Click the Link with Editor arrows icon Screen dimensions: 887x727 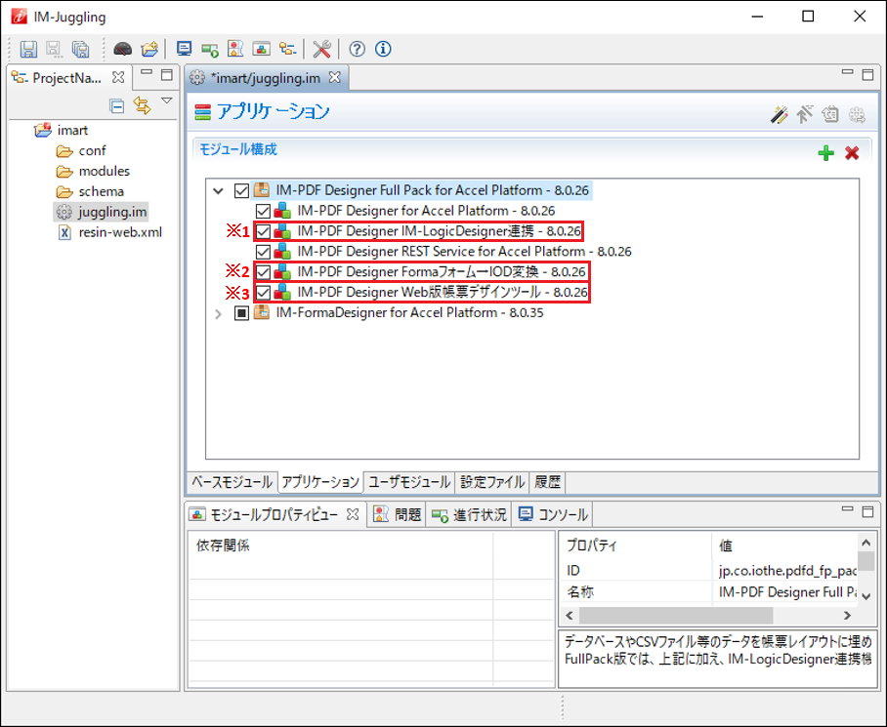(142, 105)
